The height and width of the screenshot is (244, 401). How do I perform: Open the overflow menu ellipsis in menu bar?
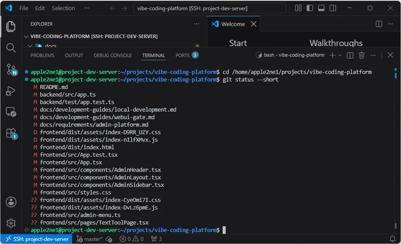pos(87,8)
